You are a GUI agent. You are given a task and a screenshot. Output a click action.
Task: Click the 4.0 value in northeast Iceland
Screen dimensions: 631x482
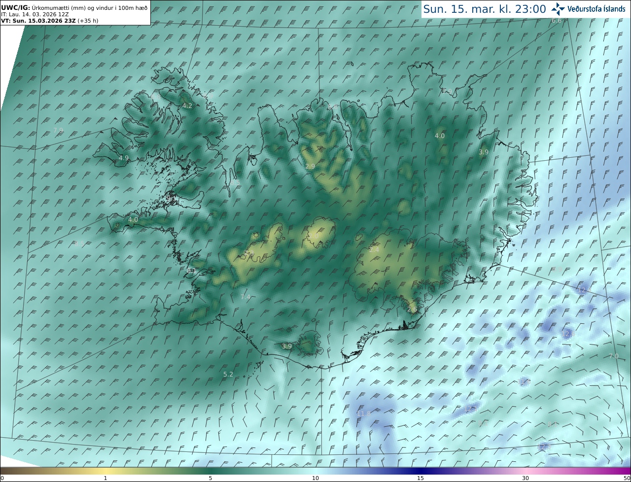(x=440, y=136)
